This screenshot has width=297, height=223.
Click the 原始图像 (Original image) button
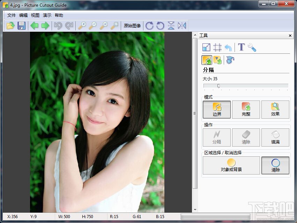132,25
